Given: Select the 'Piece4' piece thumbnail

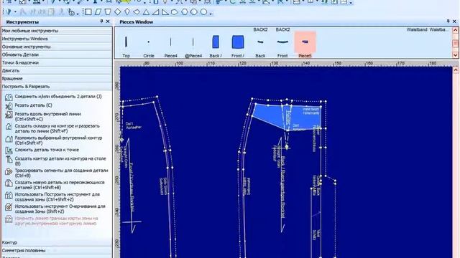Looking at the screenshot, I should (171, 42).
